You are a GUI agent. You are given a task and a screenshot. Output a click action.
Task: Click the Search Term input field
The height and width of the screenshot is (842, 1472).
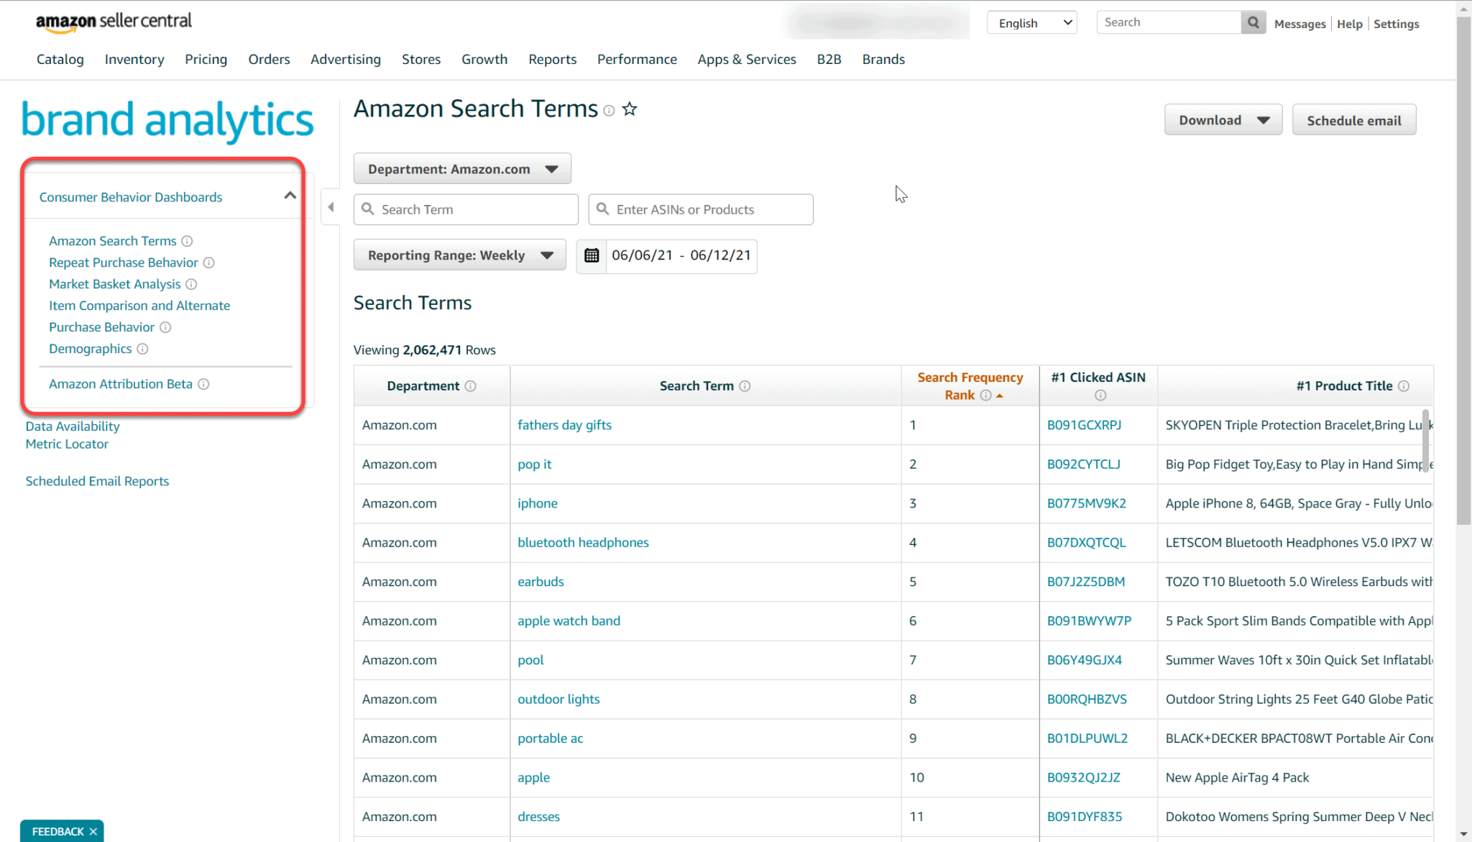(x=466, y=209)
